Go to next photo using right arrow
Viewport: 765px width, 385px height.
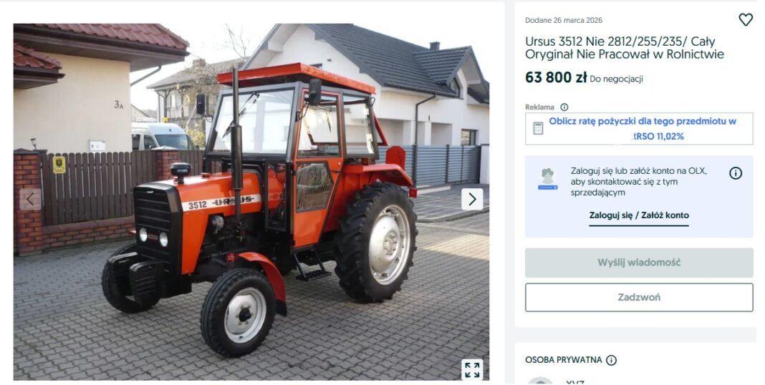472,200
